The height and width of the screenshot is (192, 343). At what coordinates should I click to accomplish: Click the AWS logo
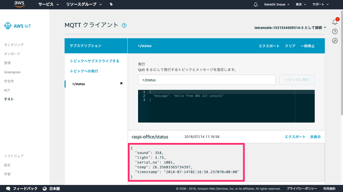19,4
